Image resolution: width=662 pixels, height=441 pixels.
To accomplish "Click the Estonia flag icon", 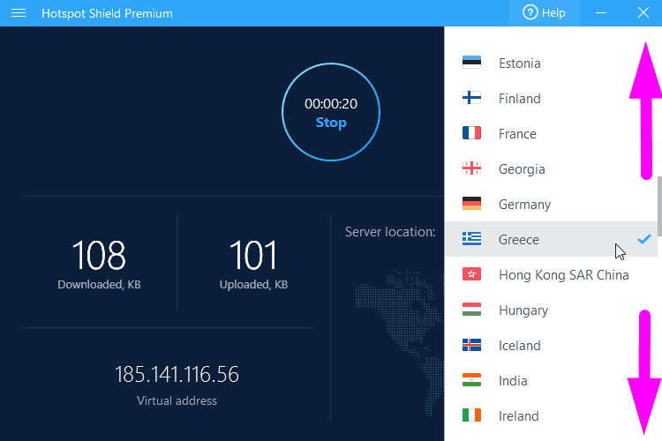I will pyautogui.click(x=471, y=63).
